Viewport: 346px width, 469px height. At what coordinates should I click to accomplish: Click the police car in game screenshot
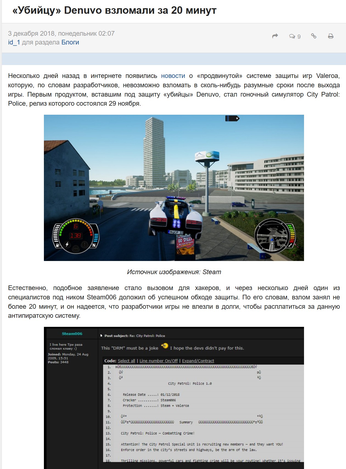[x=176, y=217]
